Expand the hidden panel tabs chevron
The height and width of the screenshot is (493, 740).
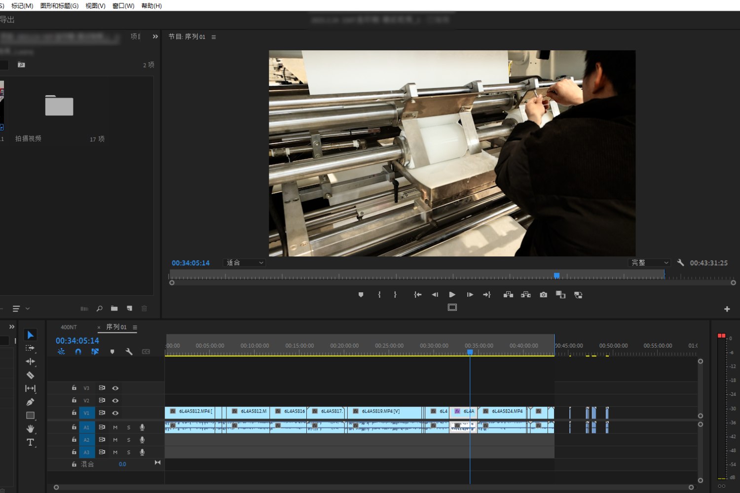point(155,36)
